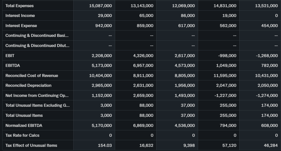Select the Tax Effect of Unusual Items label
The height and width of the screenshot is (151, 281).
[31, 145]
